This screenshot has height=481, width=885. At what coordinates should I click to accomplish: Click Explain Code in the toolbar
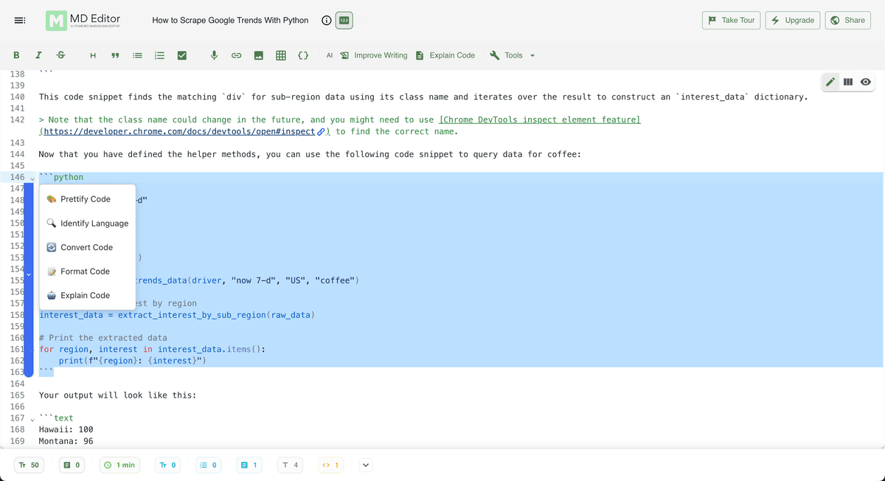[x=445, y=55]
